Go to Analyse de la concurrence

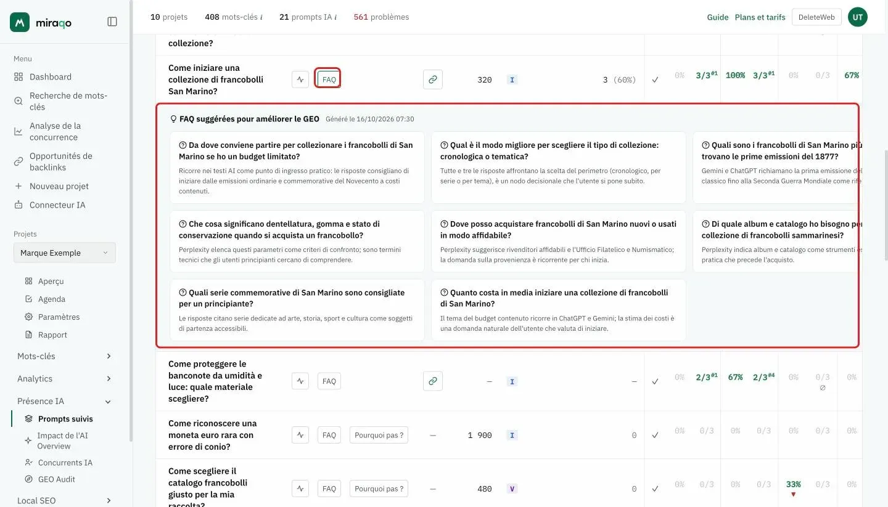click(55, 131)
